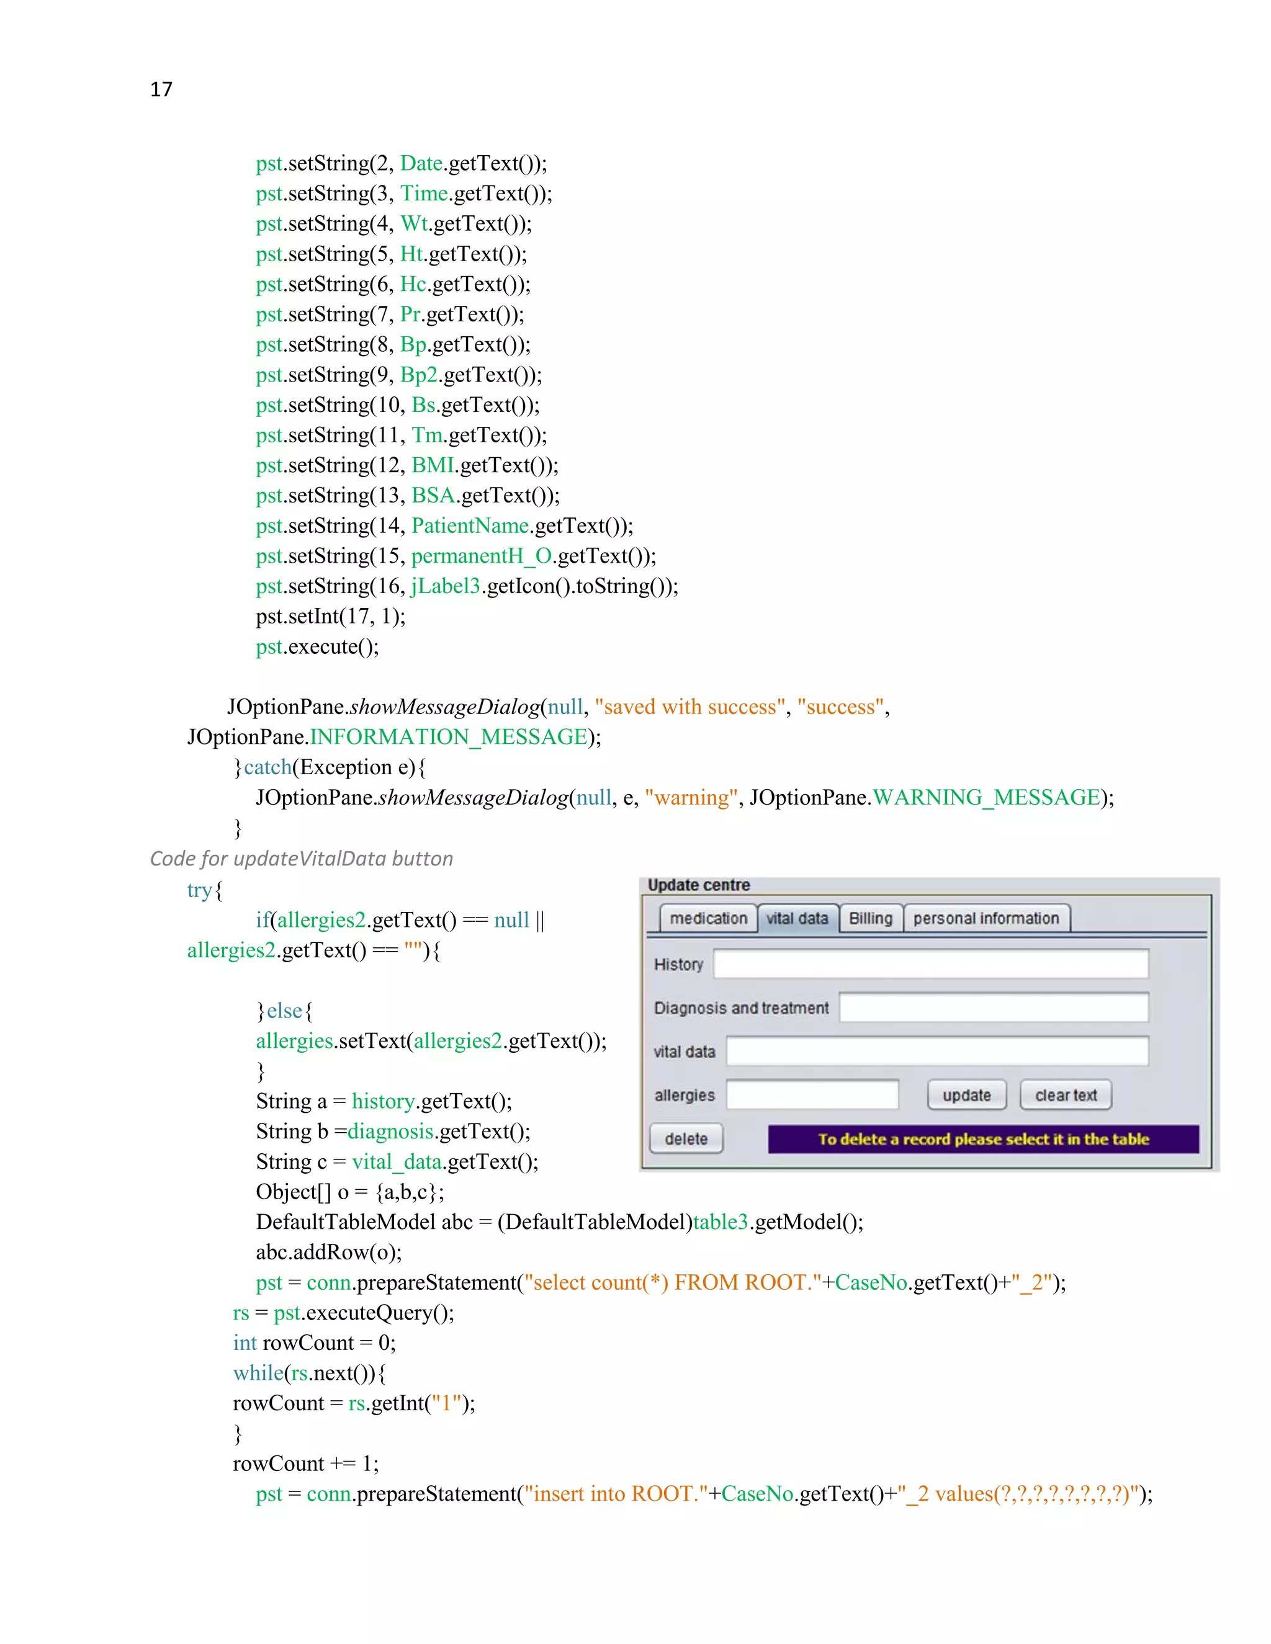Click the 'while(rs.next()){' line
1271x1644 pixels.
(310, 1372)
